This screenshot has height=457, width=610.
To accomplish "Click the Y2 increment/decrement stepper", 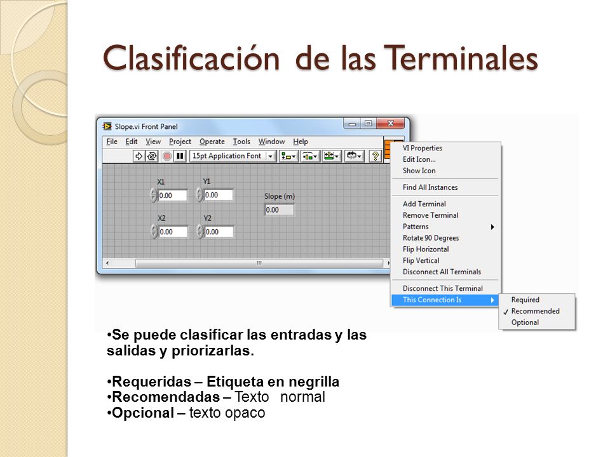I will [x=200, y=232].
